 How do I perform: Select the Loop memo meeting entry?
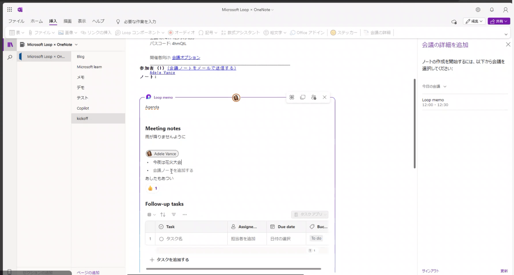466,102
